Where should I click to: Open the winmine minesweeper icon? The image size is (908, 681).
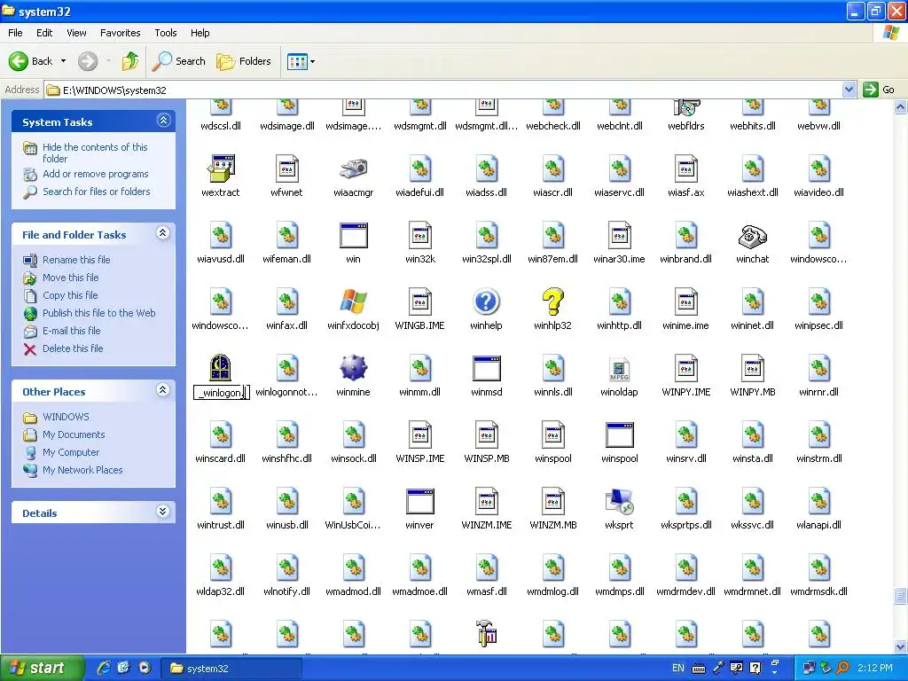click(x=353, y=368)
